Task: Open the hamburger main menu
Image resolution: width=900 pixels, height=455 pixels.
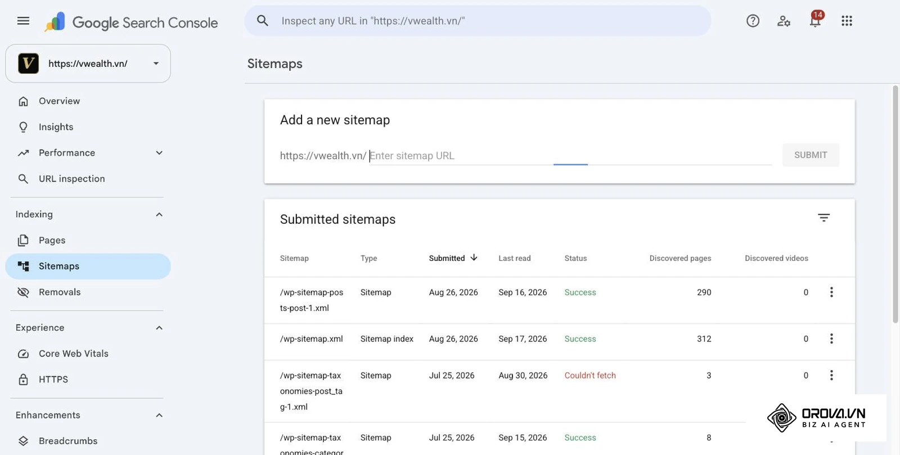Action: 23,21
